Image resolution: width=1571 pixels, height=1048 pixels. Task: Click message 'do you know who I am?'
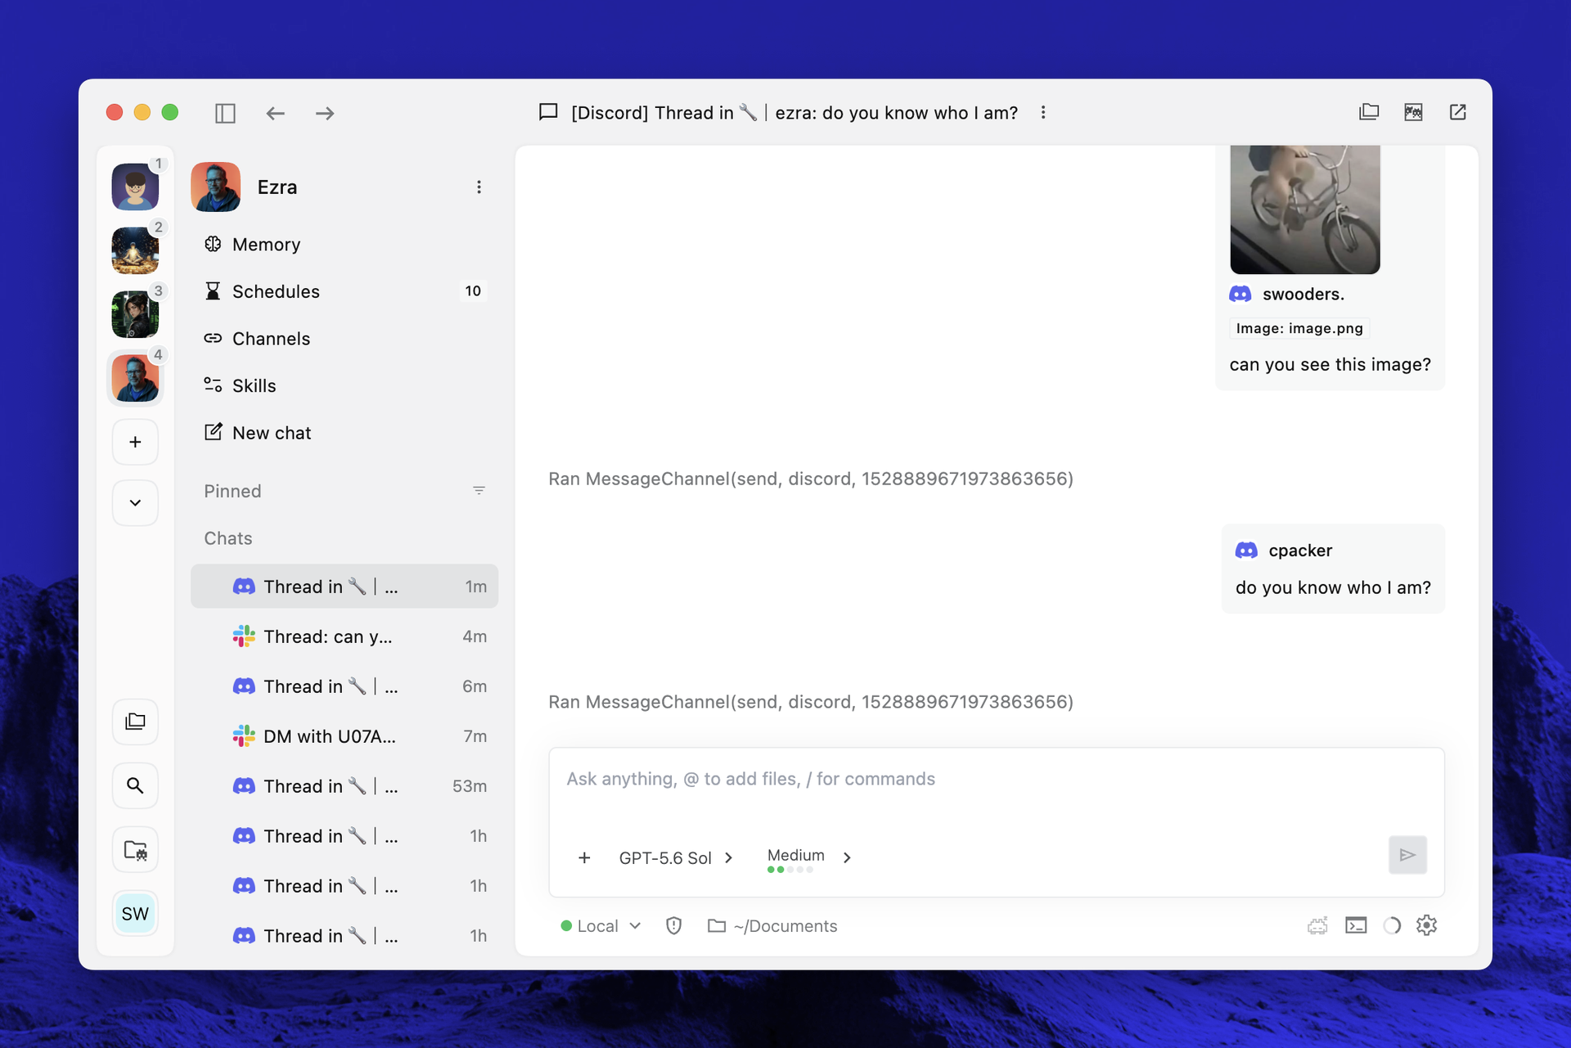click(x=1333, y=587)
